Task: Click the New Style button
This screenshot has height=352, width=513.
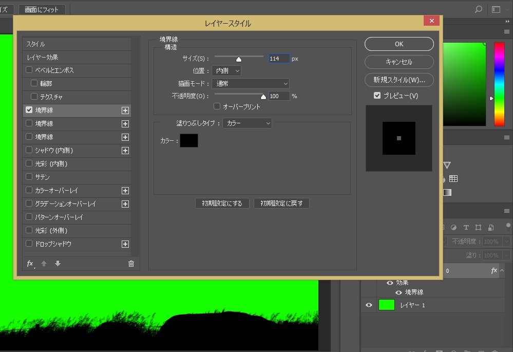Action: coord(399,80)
